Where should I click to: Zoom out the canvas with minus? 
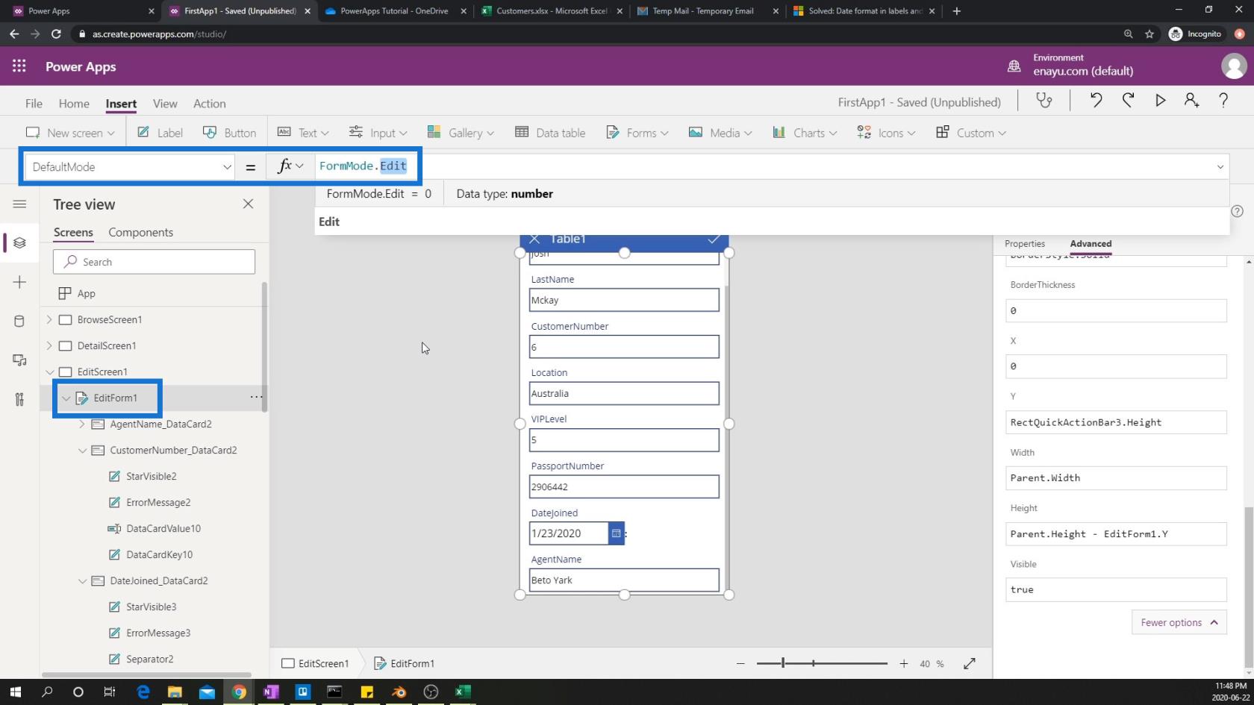click(740, 663)
